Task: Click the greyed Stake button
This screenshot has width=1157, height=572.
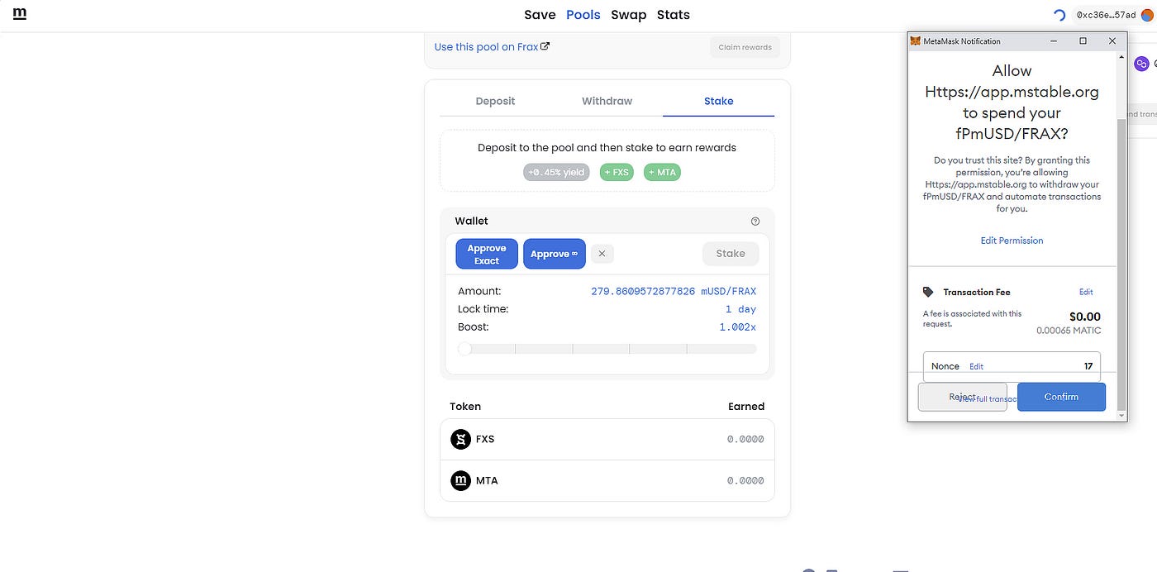Action: 731,254
